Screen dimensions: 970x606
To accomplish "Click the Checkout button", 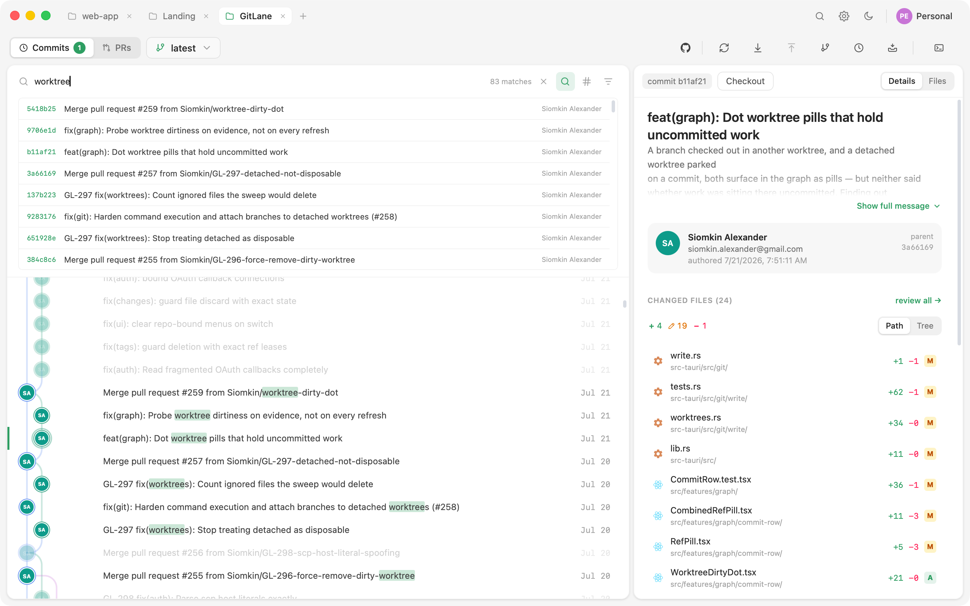I will tap(745, 81).
